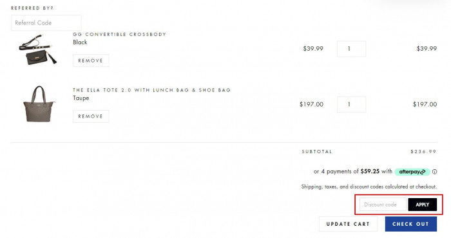Remove the GG Convertible Crossbody from cart
Image resolution: width=451 pixels, height=238 pixels.
91,60
